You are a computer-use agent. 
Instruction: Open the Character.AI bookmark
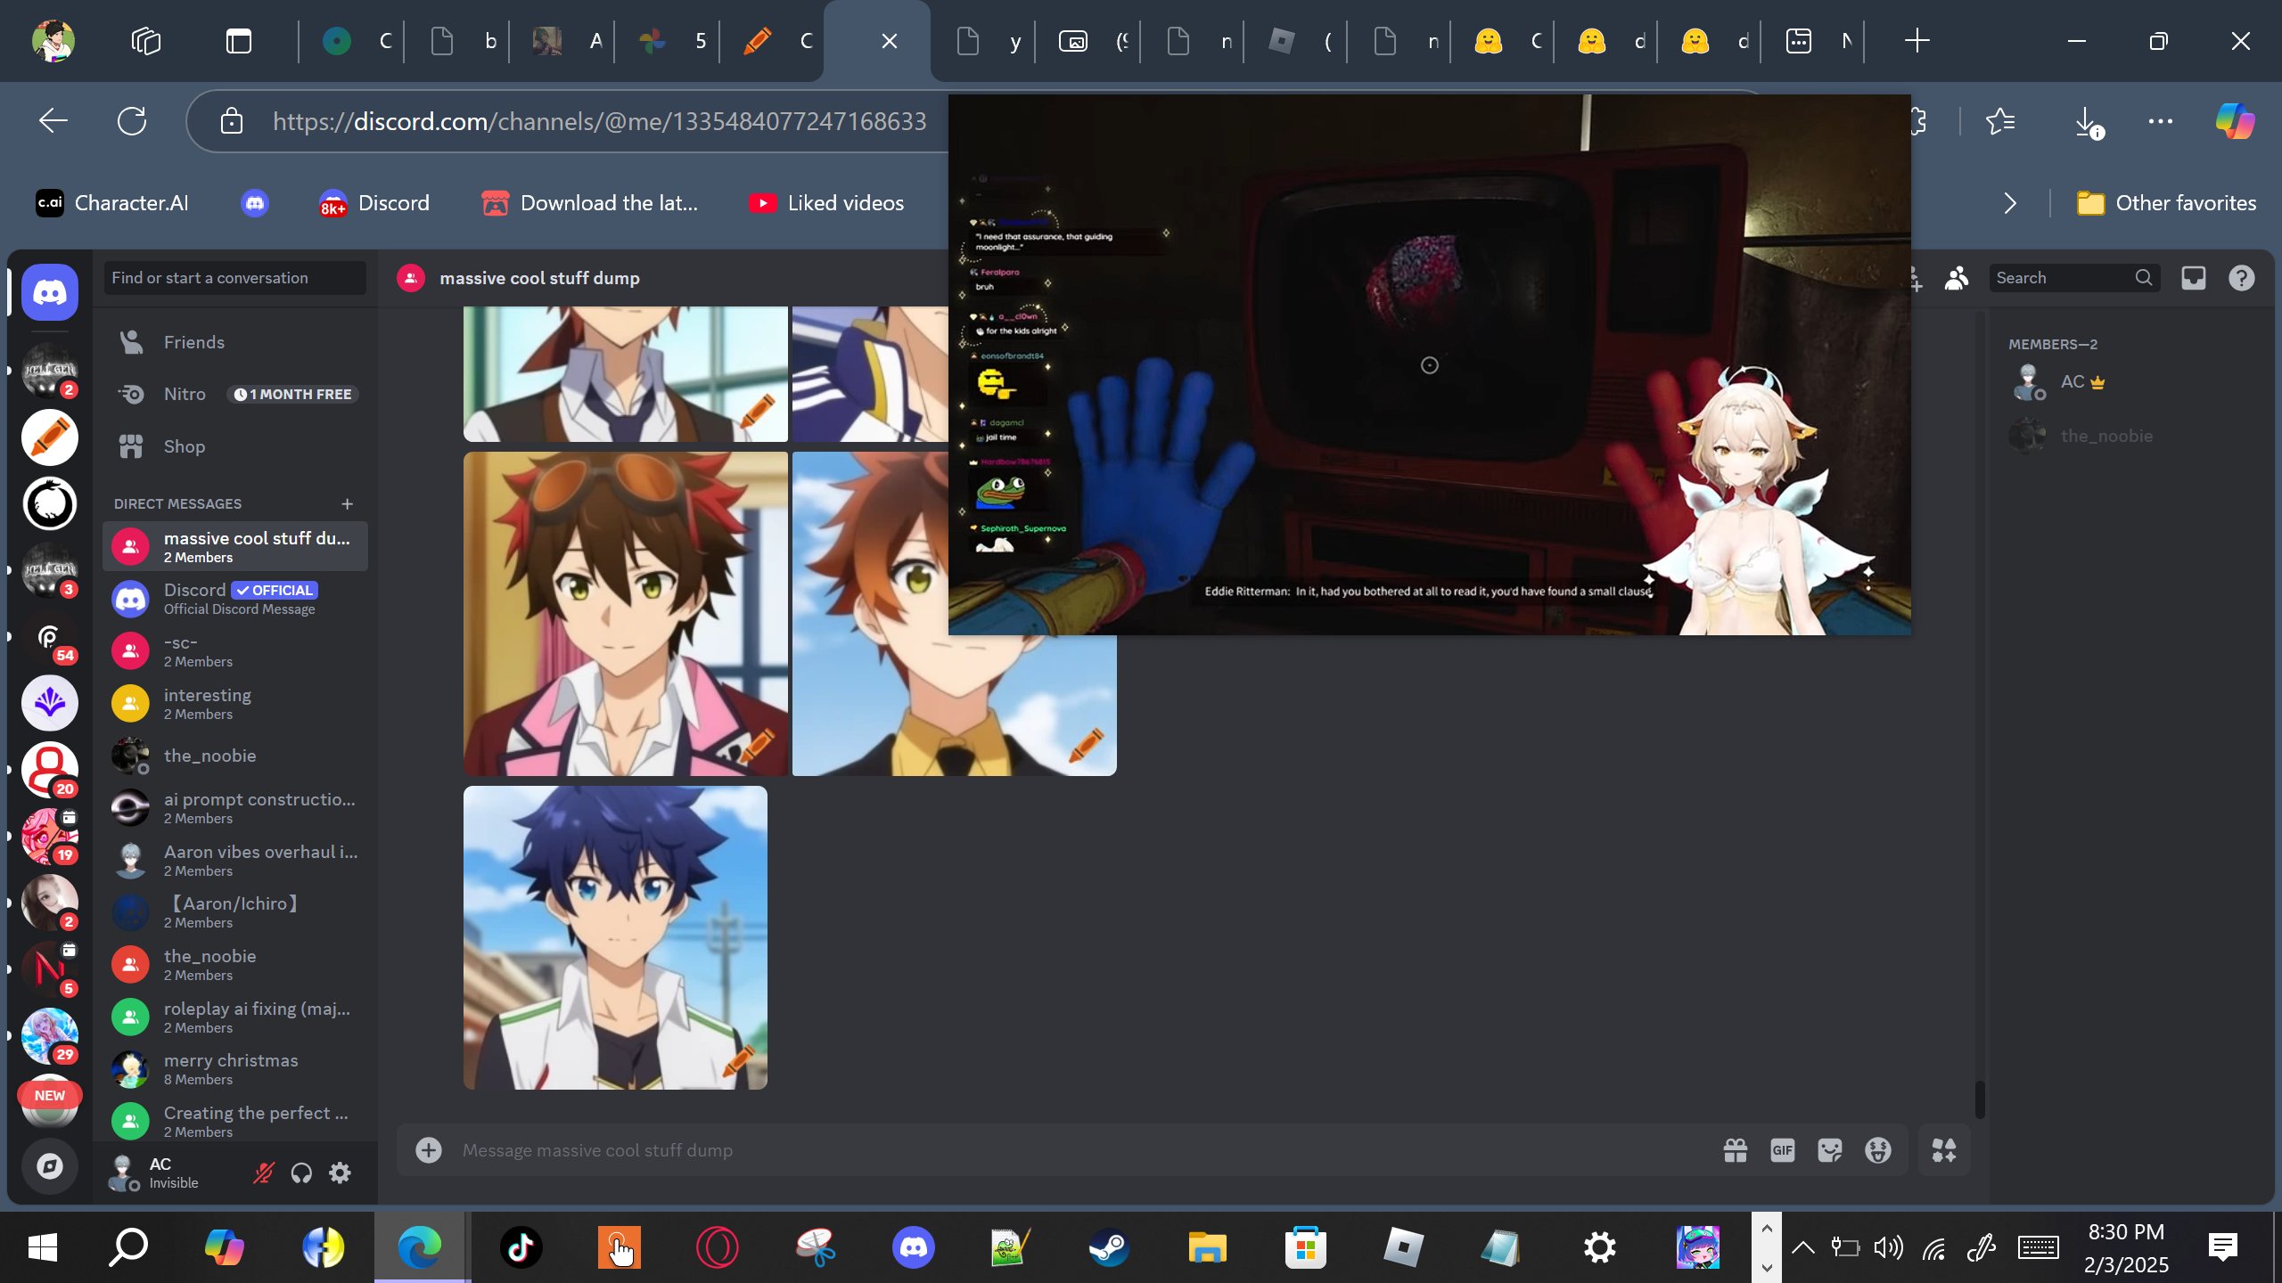112,203
